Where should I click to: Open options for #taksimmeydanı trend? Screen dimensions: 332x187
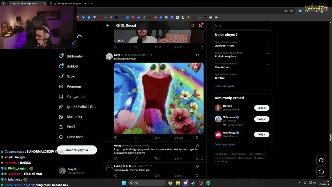coord(268,54)
